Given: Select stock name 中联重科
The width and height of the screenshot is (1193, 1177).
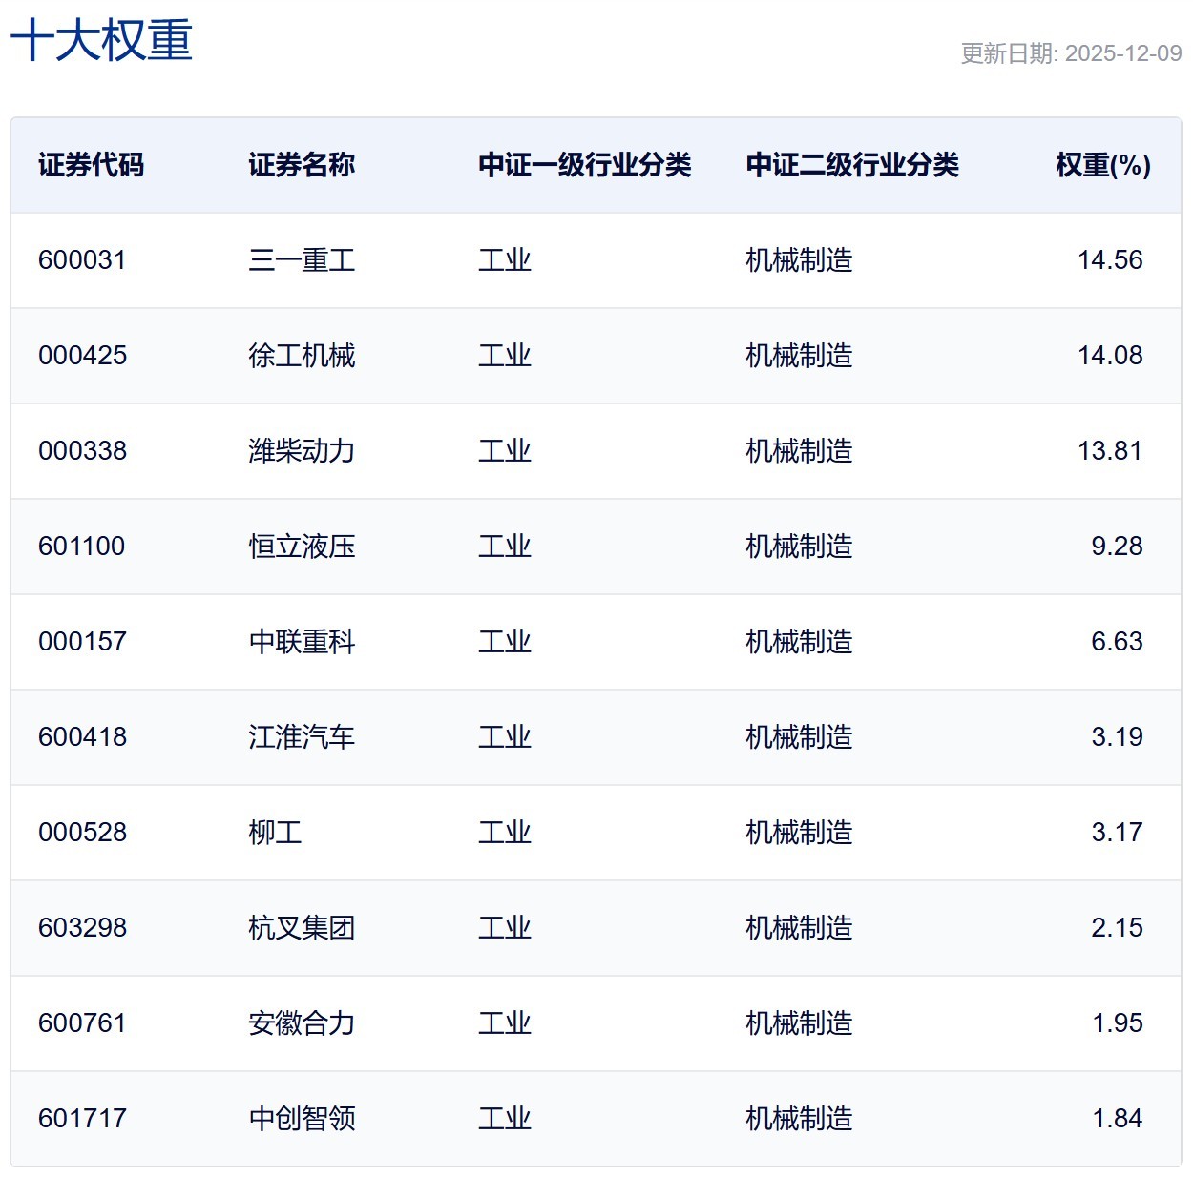Looking at the screenshot, I should point(302,642).
